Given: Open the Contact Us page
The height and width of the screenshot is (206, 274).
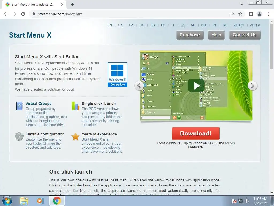Looking at the screenshot, I should coord(245,35).
